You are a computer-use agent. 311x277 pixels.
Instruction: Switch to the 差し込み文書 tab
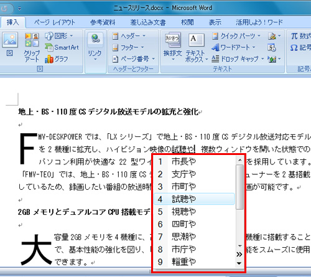[148, 22]
